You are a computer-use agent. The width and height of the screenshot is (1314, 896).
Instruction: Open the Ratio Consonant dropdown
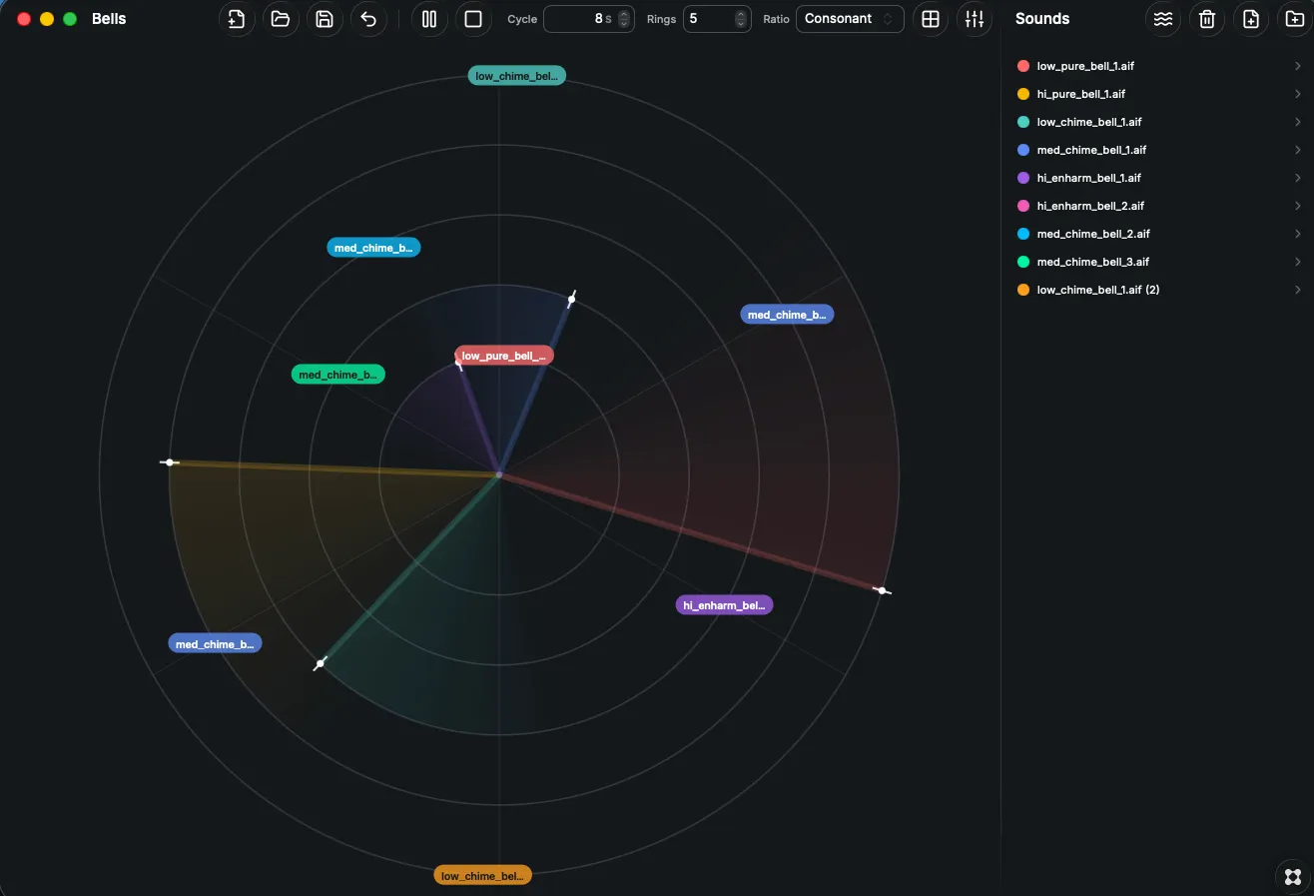pos(850,19)
